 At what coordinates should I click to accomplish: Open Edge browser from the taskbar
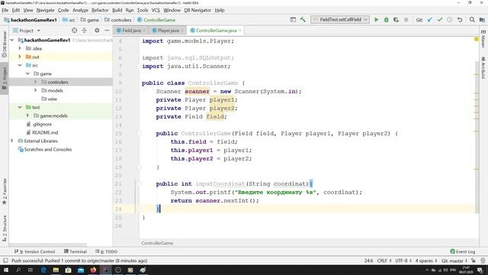[x=43, y=270]
